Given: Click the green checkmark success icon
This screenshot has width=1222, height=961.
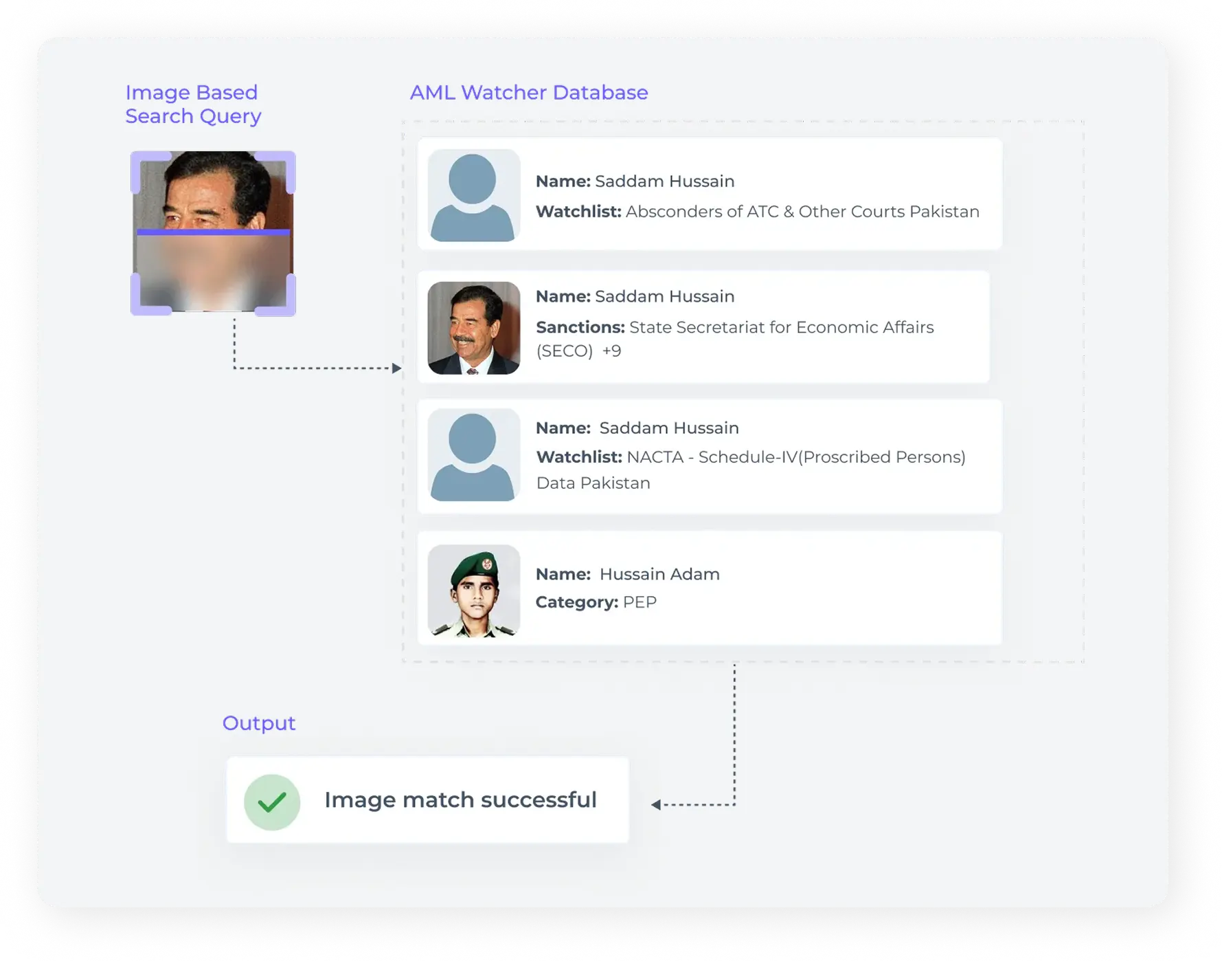Looking at the screenshot, I should pyautogui.click(x=272, y=802).
